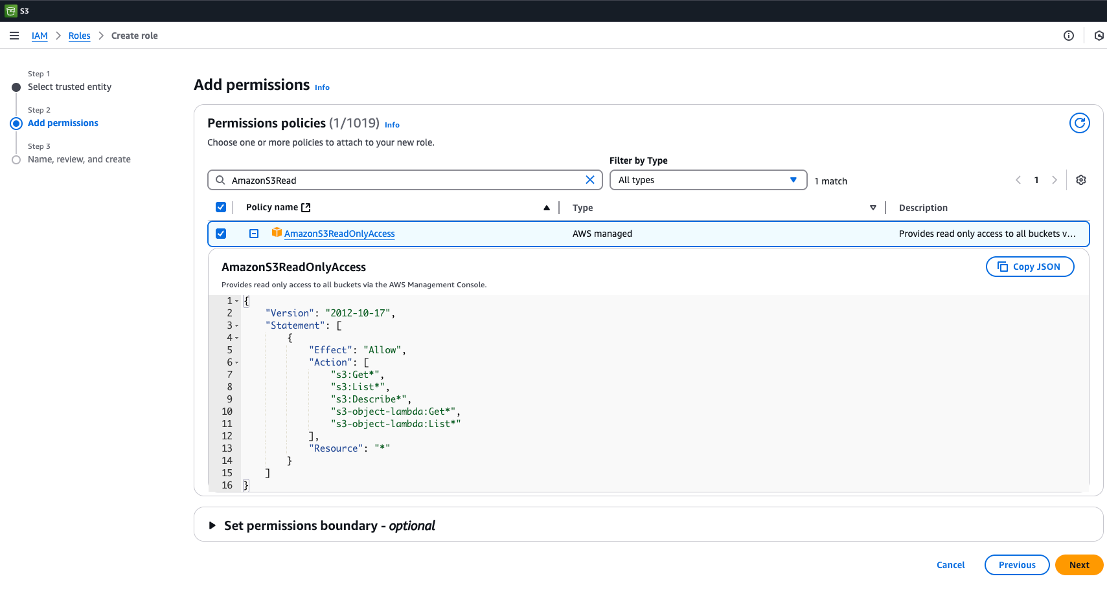Click the hexagon settings icon at top right
1107x605 pixels.
click(1099, 36)
